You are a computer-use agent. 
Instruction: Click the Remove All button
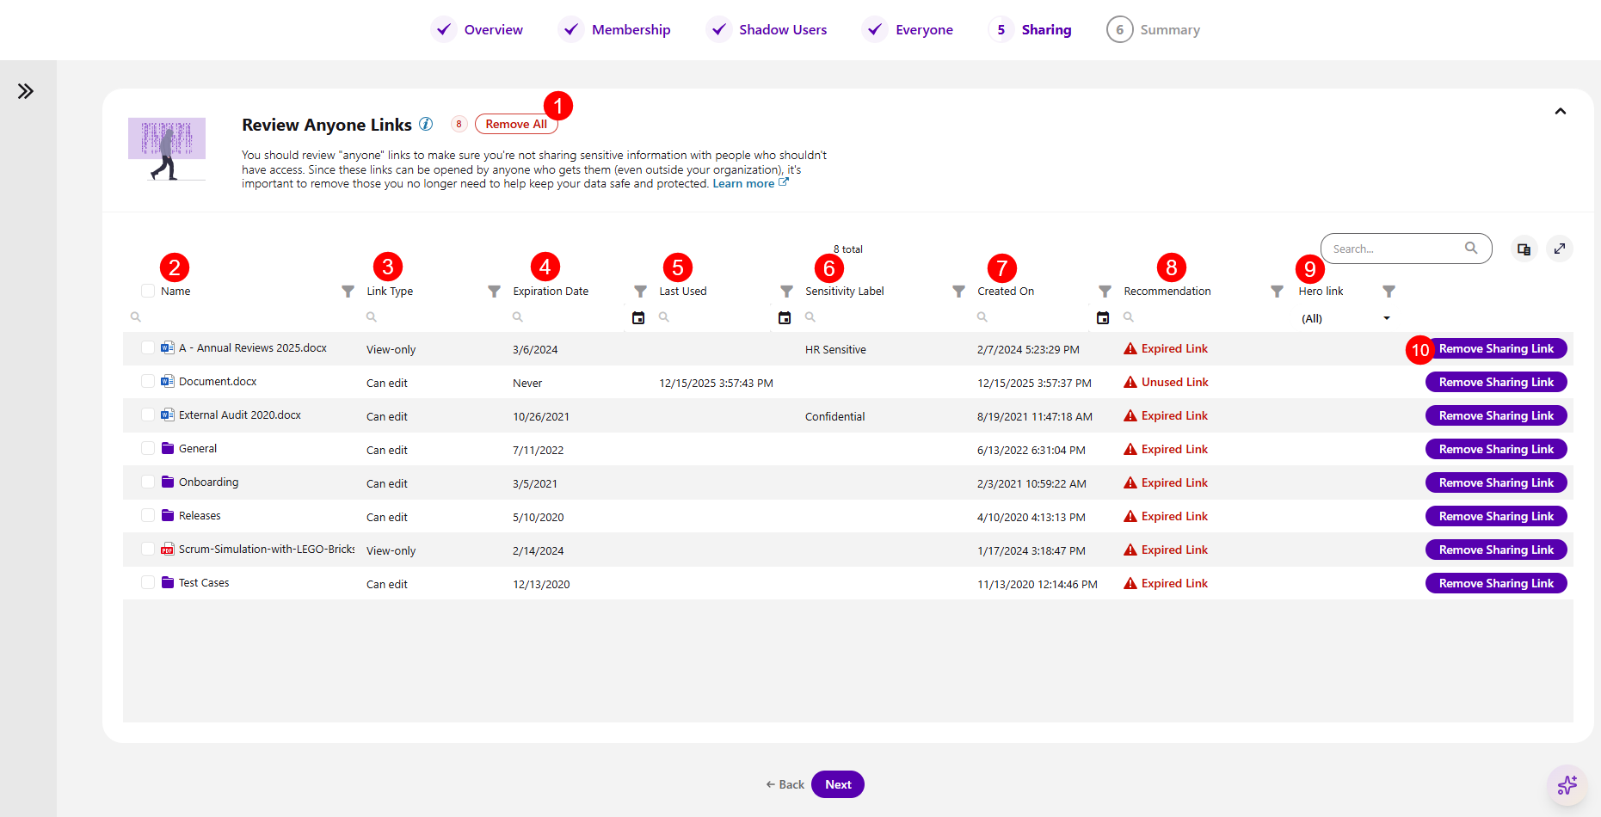point(516,124)
